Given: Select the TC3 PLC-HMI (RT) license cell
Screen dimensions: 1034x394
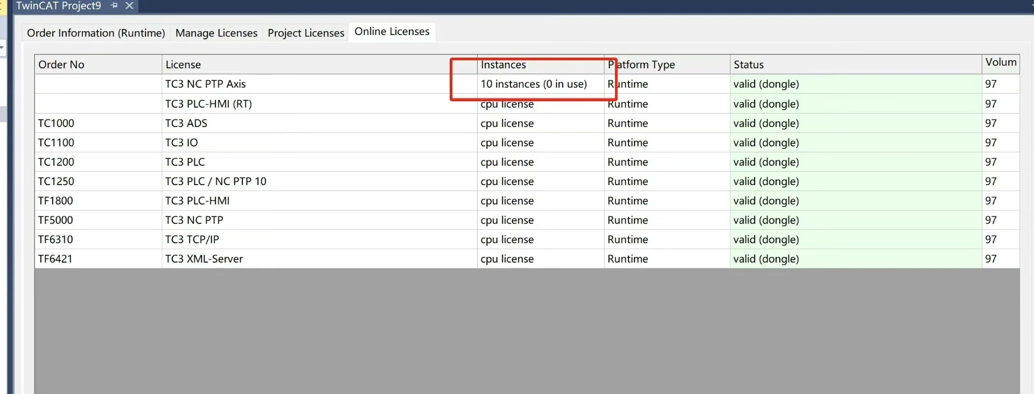Looking at the screenshot, I should (319, 104).
